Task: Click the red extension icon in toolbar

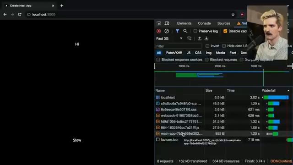Action: point(242,14)
